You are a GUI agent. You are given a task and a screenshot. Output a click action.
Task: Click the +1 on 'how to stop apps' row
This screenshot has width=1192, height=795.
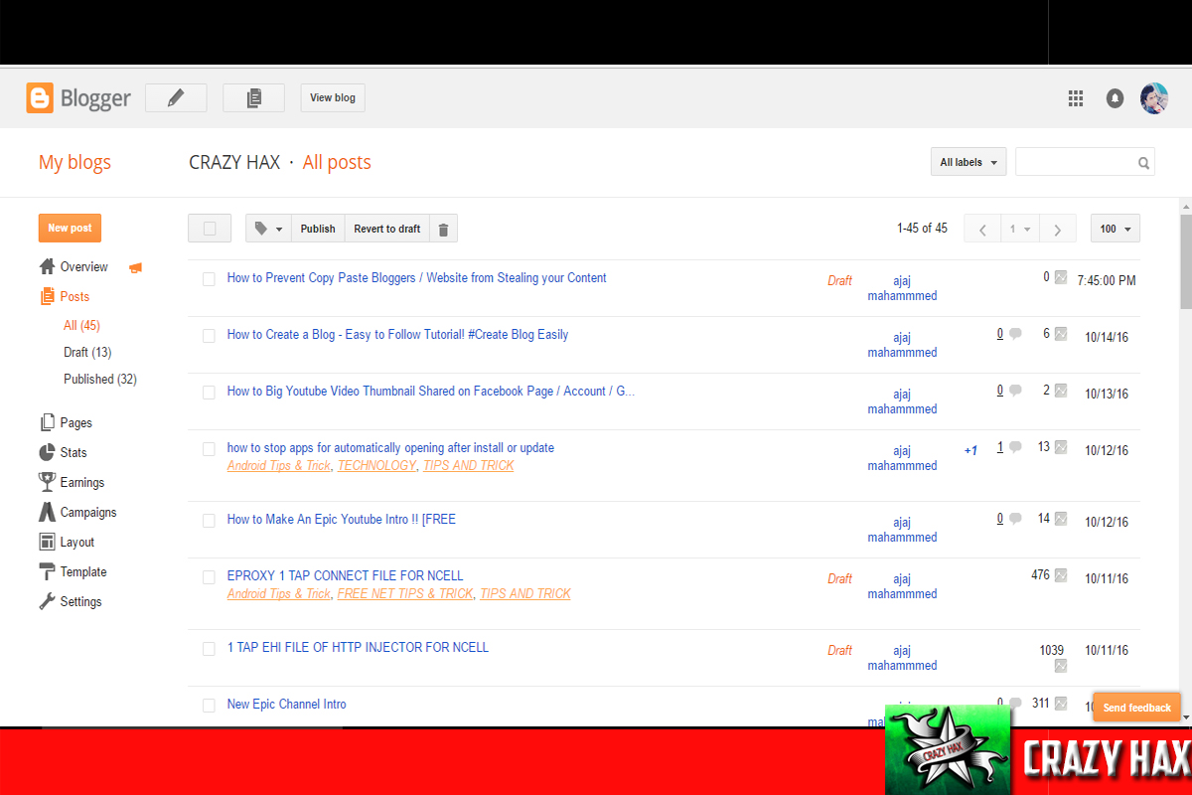pos(970,450)
